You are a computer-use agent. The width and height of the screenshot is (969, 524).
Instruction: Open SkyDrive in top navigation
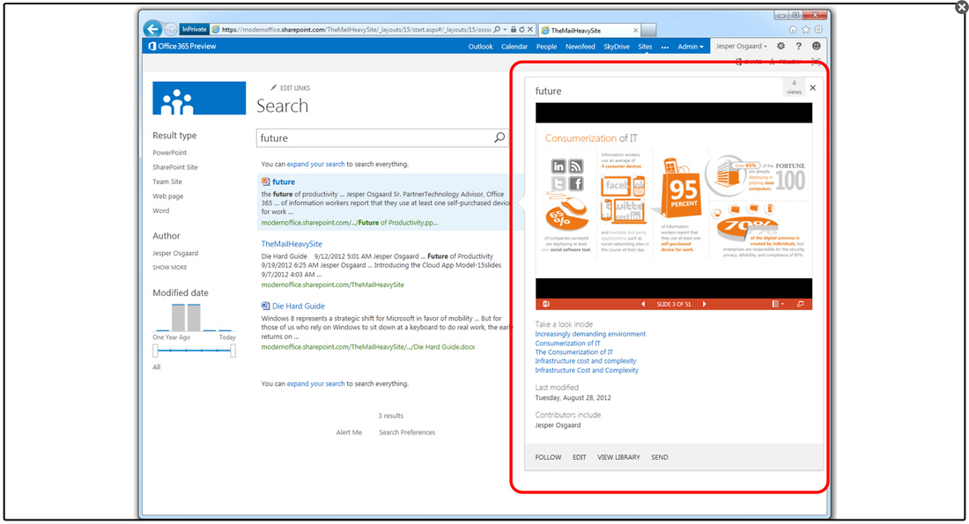(616, 47)
